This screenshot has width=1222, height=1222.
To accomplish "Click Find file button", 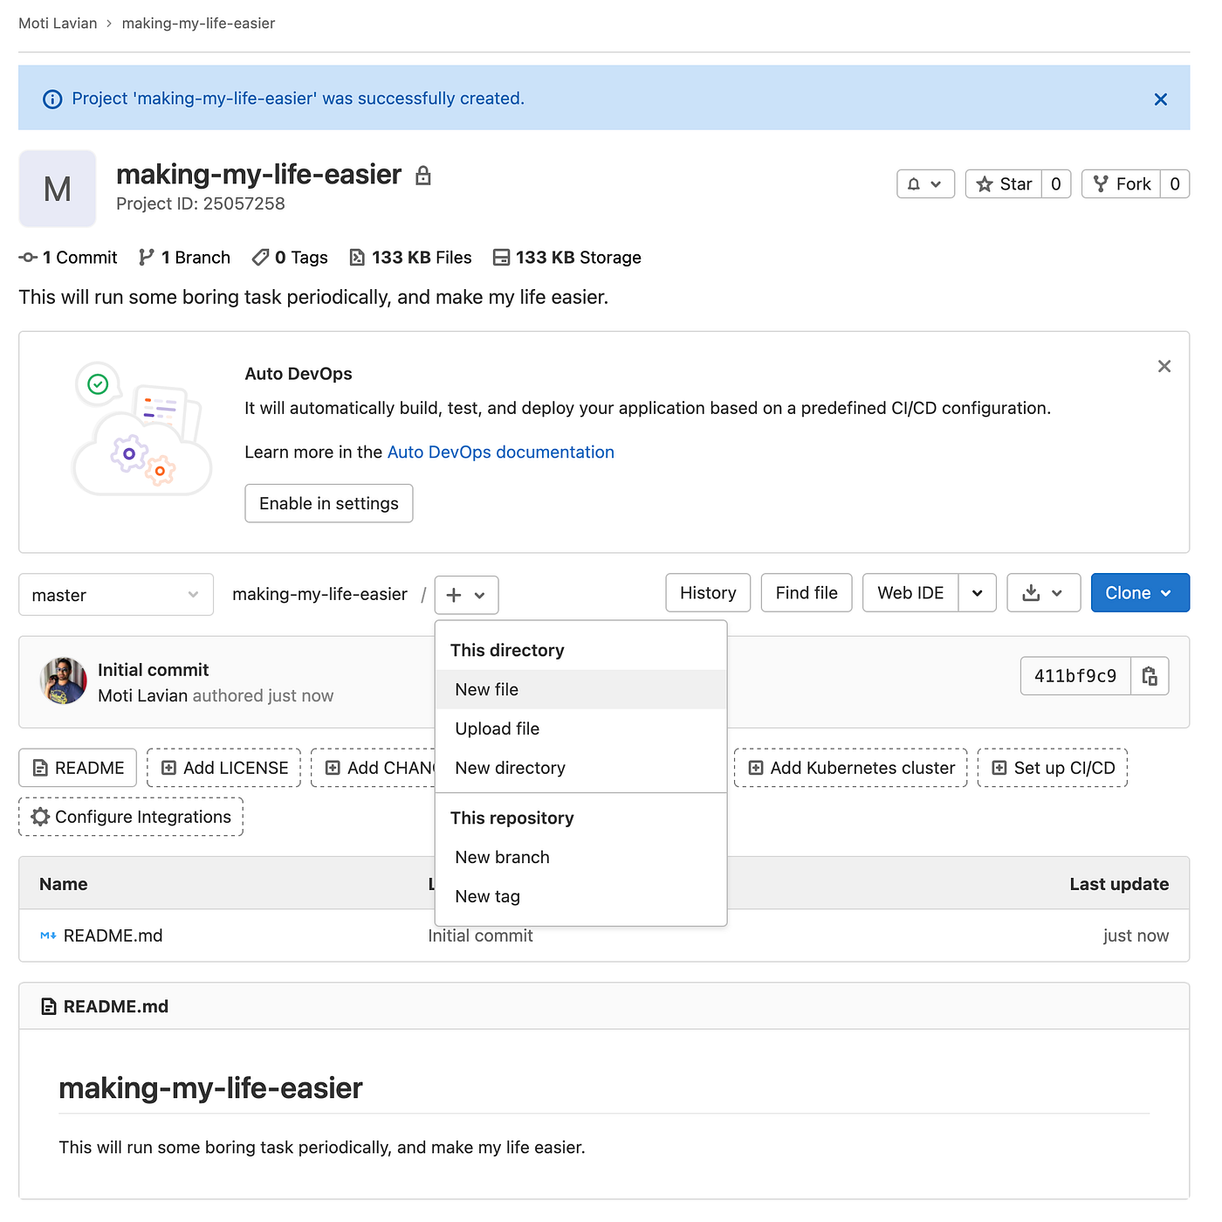I will click(x=807, y=593).
